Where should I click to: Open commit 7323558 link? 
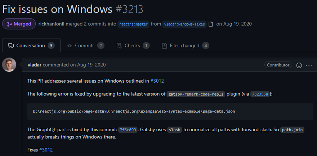260,94
